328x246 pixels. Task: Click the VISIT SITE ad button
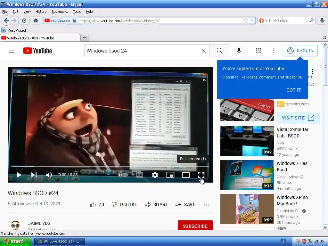(x=298, y=118)
